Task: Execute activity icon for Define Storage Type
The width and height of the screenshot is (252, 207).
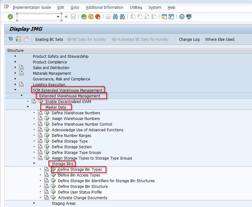Action: 47,141
